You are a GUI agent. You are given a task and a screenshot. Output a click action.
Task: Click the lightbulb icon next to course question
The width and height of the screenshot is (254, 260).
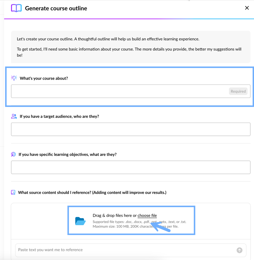[14, 78]
